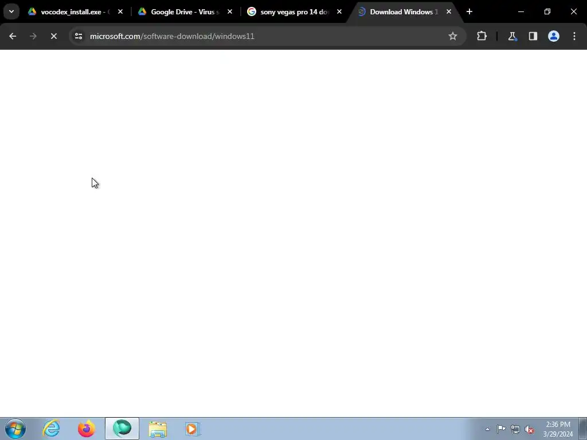
Task: Select the Download Windows 11 tab
Action: (404, 11)
